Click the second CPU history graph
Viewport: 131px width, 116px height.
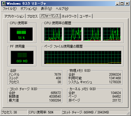click(x=72, y=34)
